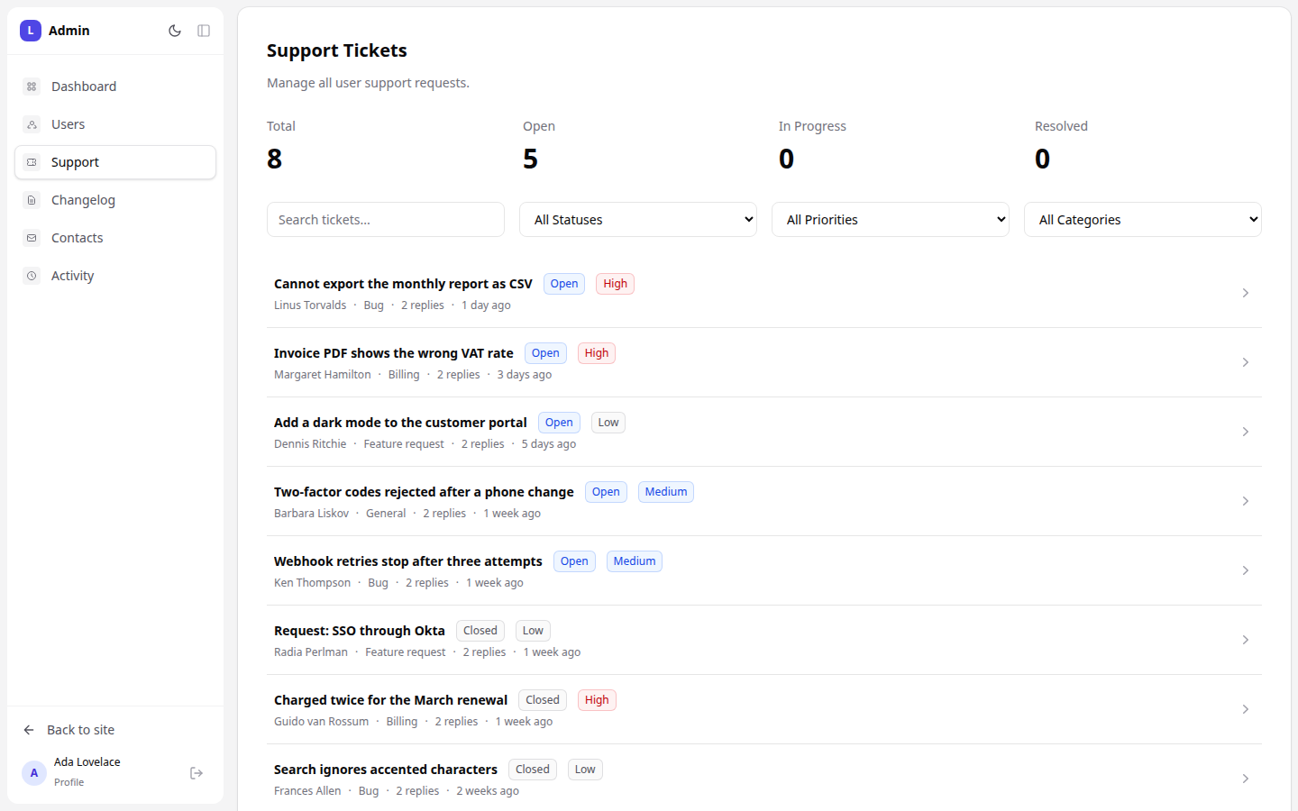Click Open badge on VAT rate ticket
The image size is (1298, 811).
click(545, 353)
